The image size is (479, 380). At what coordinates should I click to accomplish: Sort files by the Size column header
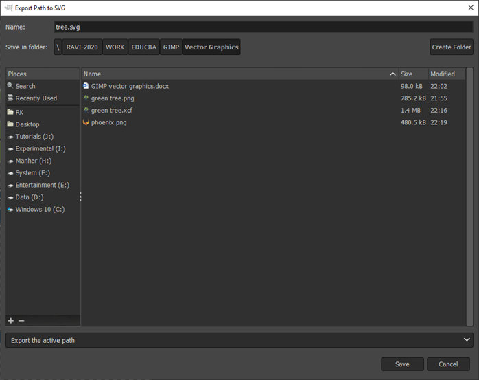coord(413,74)
